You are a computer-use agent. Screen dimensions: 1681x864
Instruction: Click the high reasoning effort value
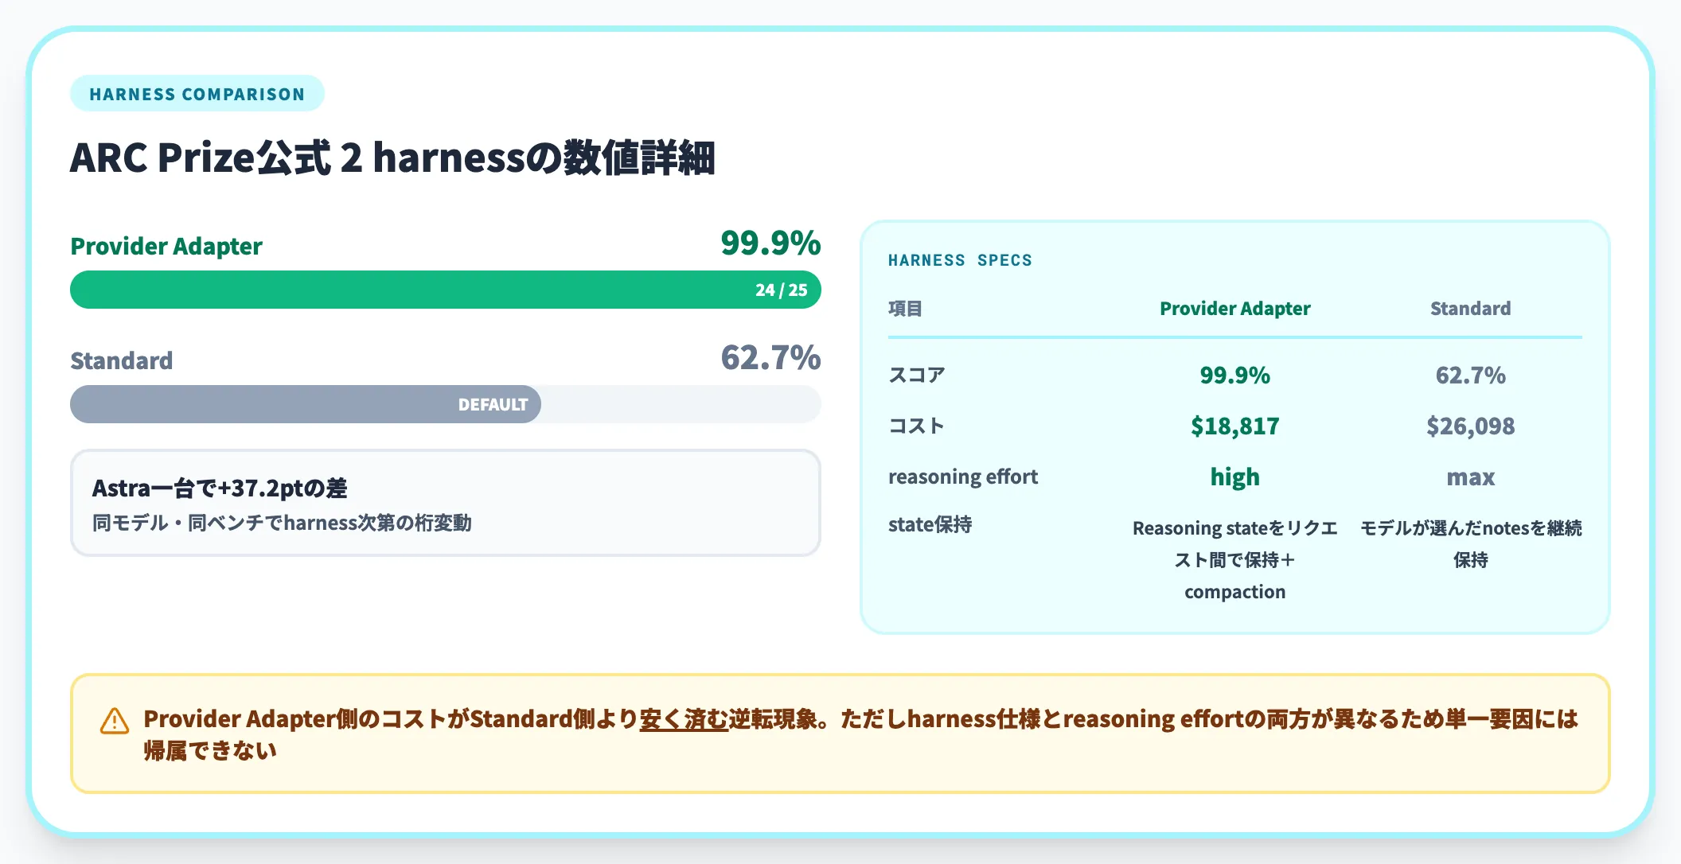1235,477
